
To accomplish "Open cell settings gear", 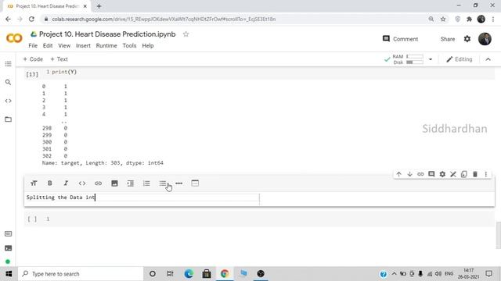I will (x=442, y=174).
